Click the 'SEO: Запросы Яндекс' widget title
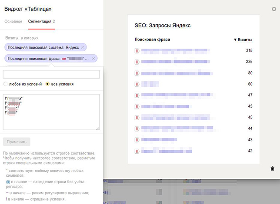The width and height of the screenshot is (280, 204). 163,26
